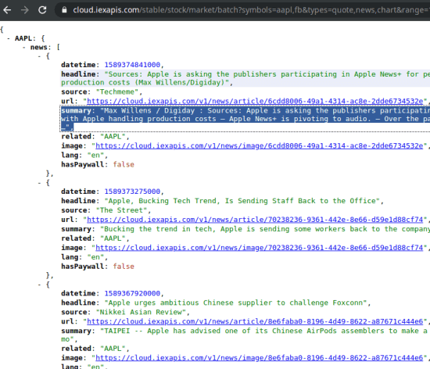Click related "AAPL" in third news item
Image resolution: width=430 pixels, height=369 pixels.
113,349
